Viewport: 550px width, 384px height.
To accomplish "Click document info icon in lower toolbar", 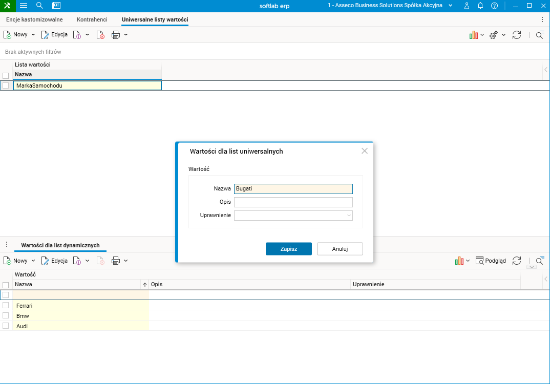I will tap(77, 261).
